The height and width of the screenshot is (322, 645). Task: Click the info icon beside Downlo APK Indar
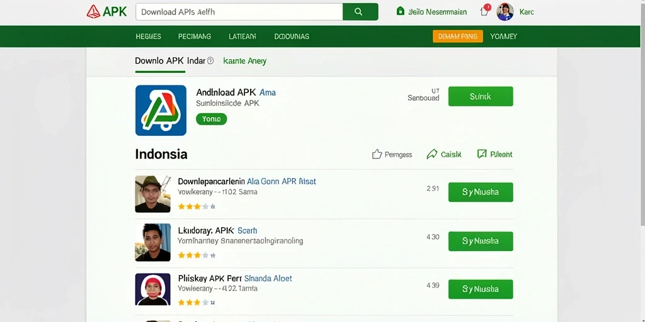(210, 61)
